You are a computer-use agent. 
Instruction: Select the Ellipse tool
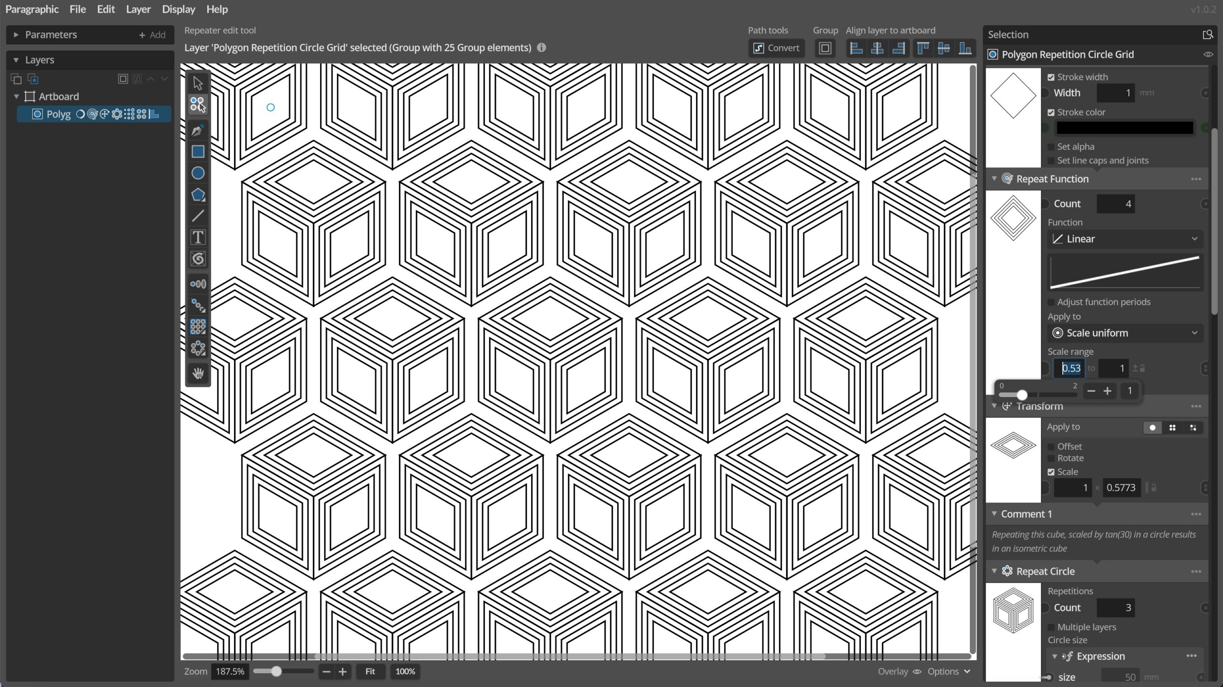(x=198, y=173)
